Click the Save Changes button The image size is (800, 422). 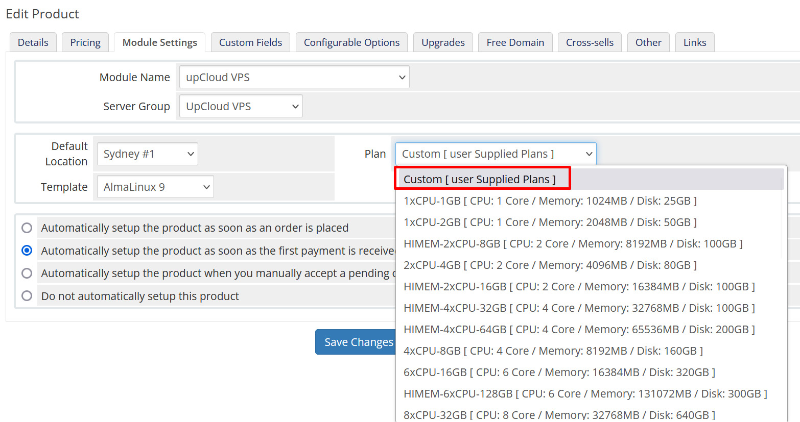tap(356, 342)
